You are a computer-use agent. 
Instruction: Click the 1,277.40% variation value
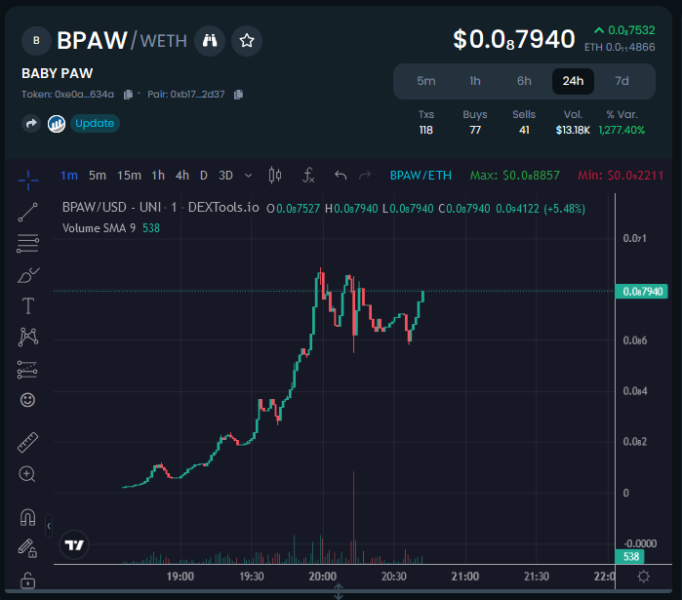point(622,130)
